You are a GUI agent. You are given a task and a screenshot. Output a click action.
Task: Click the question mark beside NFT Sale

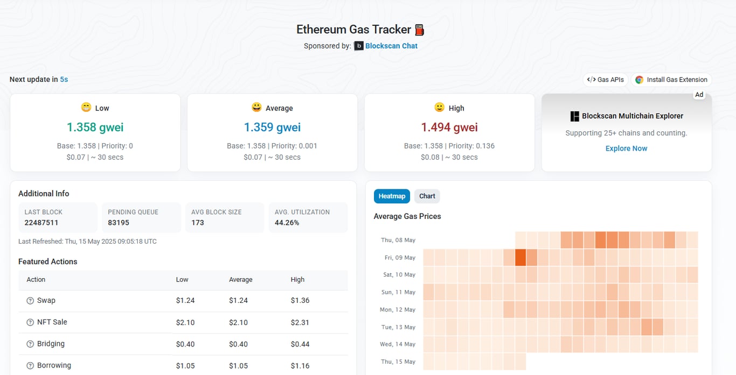point(30,322)
